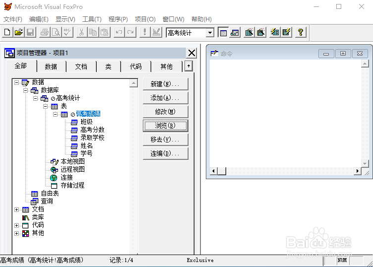Collapse the 数据库 tree node
The width and height of the screenshot is (373, 267).
pos(25,90)
